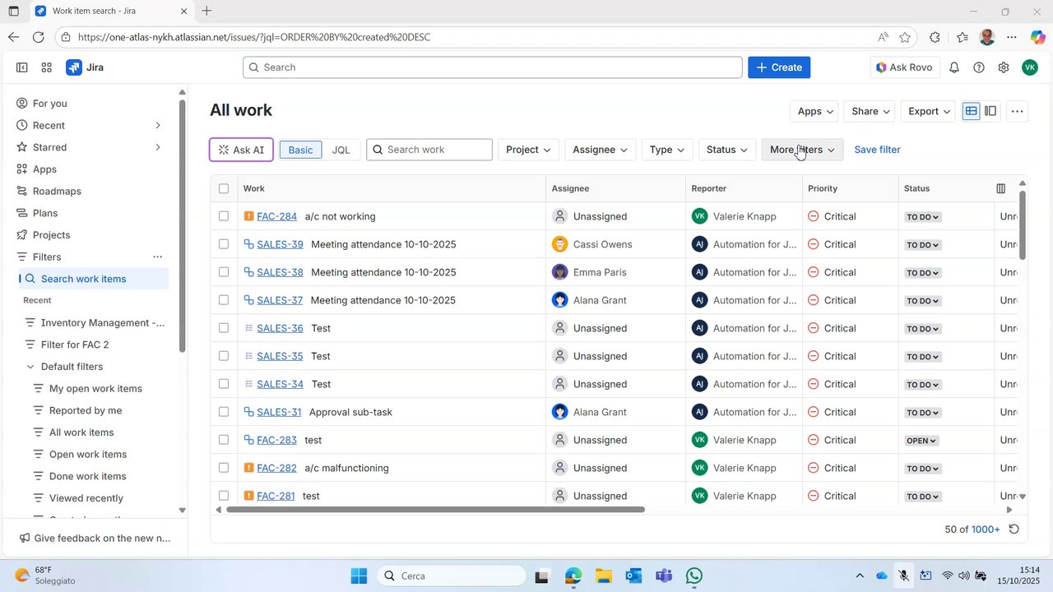This screenshot has height=592, width=1053.
Task: Click the table vertical scrollbar
Action: (x=1023, y=224)
